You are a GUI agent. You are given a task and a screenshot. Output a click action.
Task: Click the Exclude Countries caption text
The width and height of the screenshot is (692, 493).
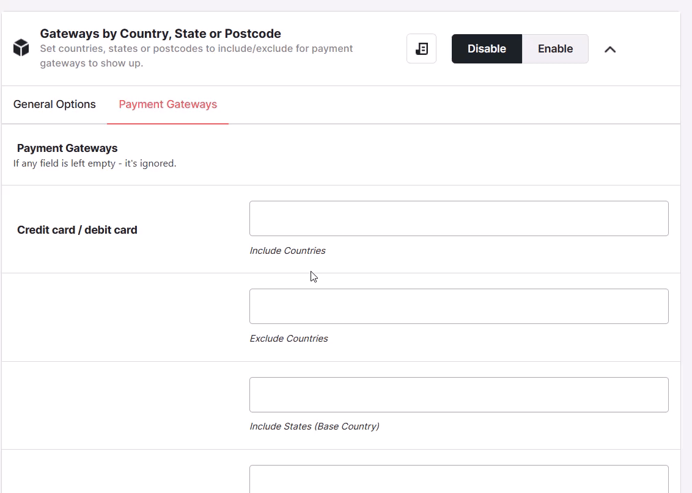click(x=289, y=339)
